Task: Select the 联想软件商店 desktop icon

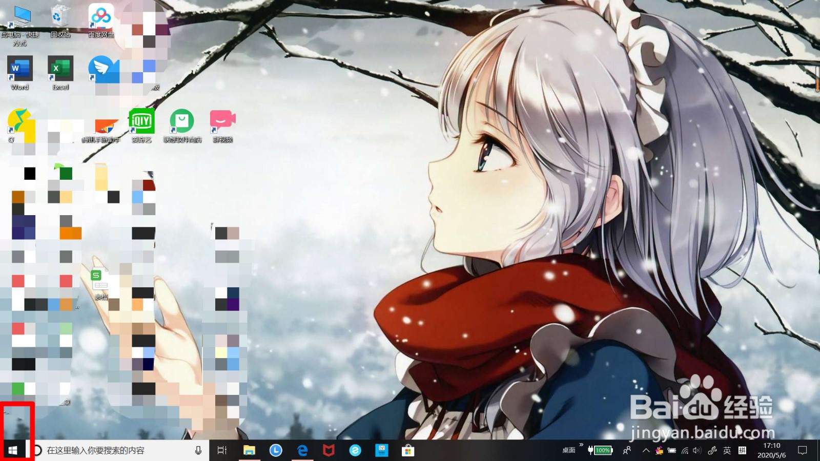Action: pos(182,125)
